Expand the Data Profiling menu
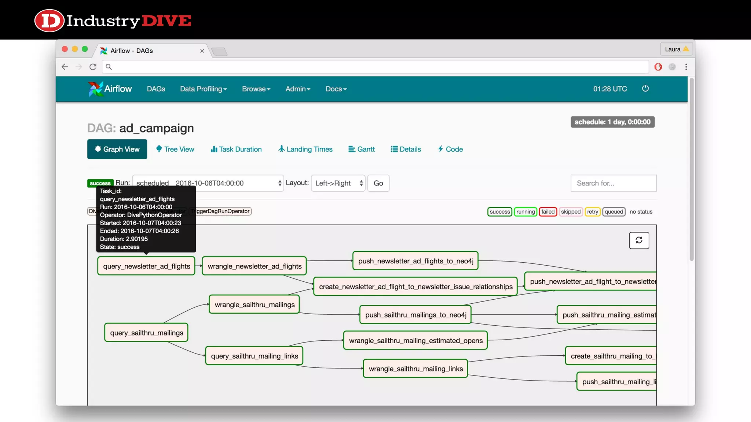The image size is (751, 422). click(203, 89)
